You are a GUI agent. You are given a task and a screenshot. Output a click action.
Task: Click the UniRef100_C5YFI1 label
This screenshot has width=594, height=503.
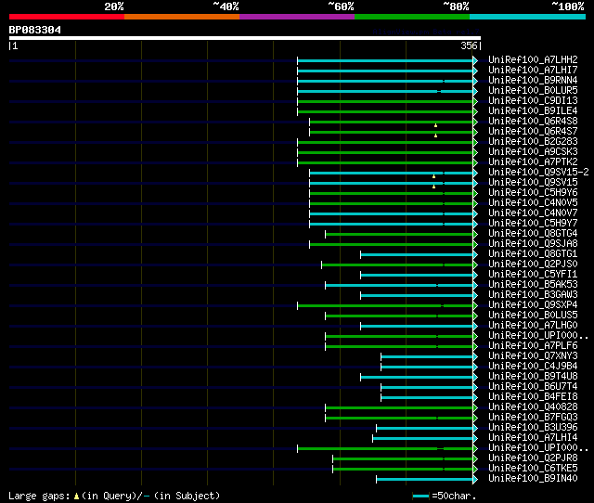533,275
